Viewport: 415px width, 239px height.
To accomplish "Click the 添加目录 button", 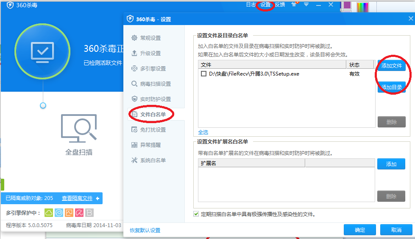I will click(391, 87).
